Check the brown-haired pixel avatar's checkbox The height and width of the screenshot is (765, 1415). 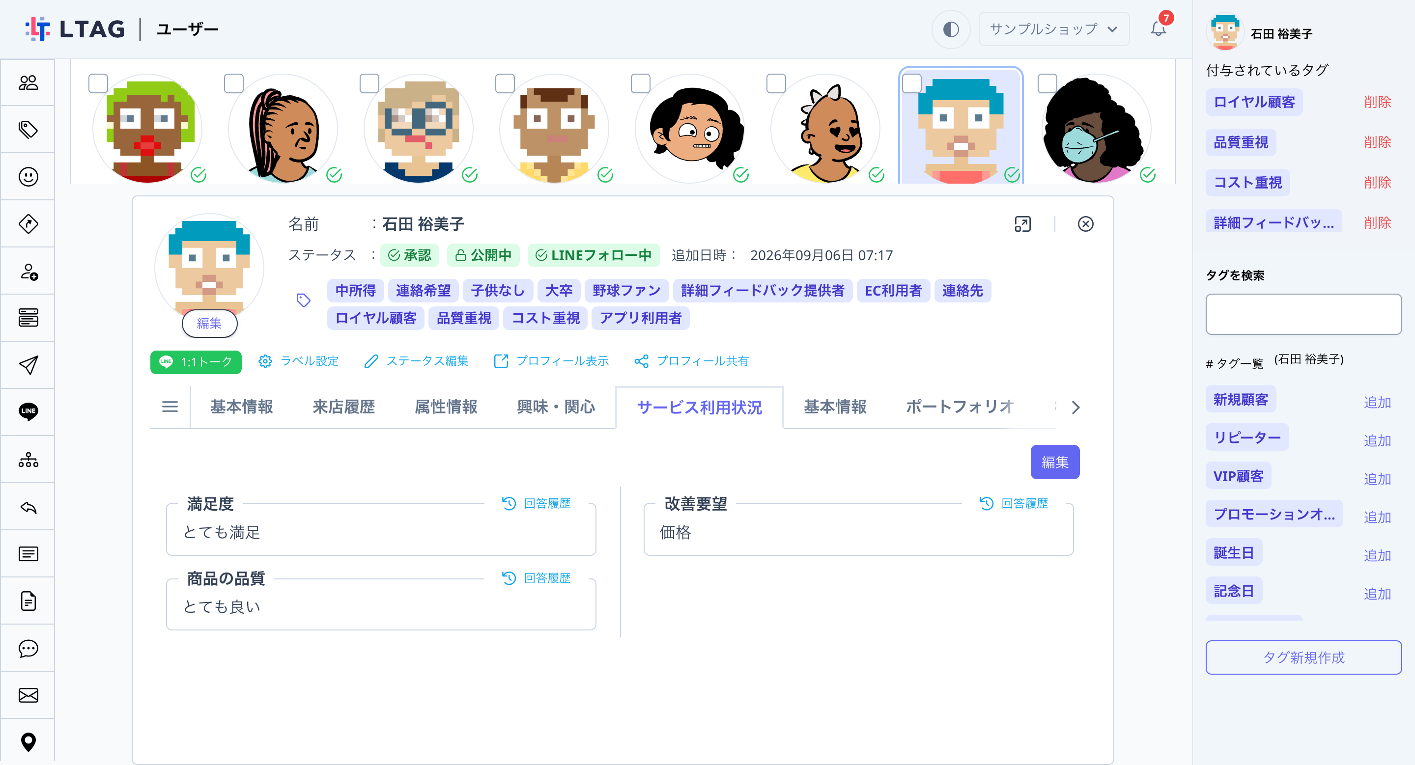[505, 83]
